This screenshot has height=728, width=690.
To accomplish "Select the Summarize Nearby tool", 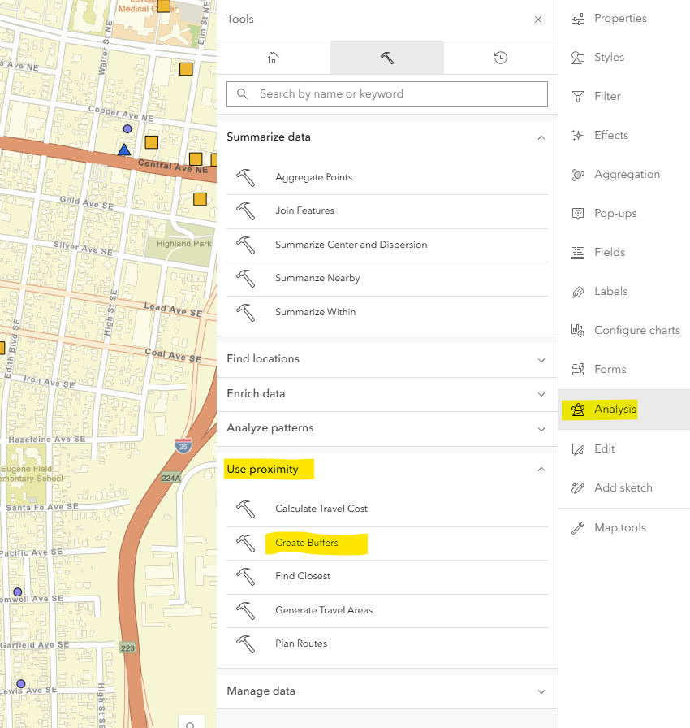I will [x=317, y=278].
